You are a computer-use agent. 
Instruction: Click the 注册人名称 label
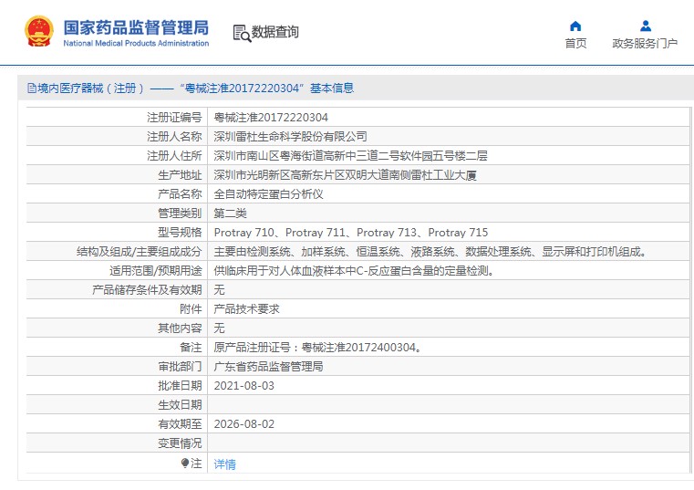click(x=174, y=137)
